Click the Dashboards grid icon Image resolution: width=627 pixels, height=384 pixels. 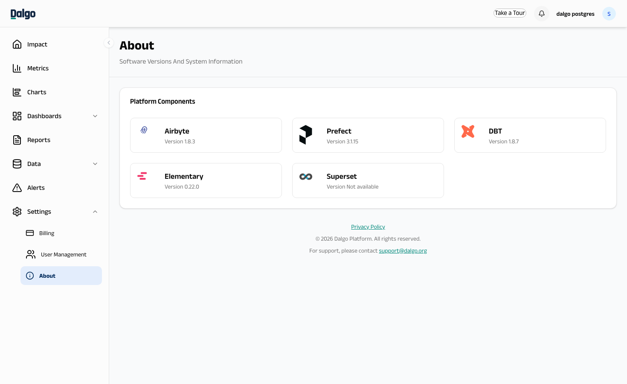(x=17, y=116)
